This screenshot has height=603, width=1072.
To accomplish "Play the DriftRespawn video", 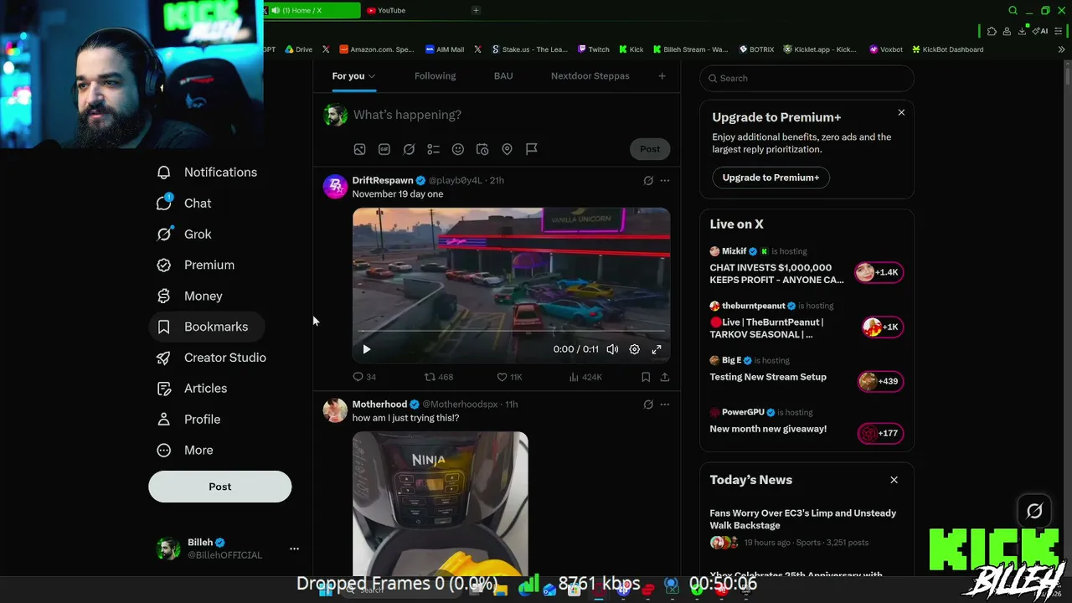I will (x=366, y=349).
